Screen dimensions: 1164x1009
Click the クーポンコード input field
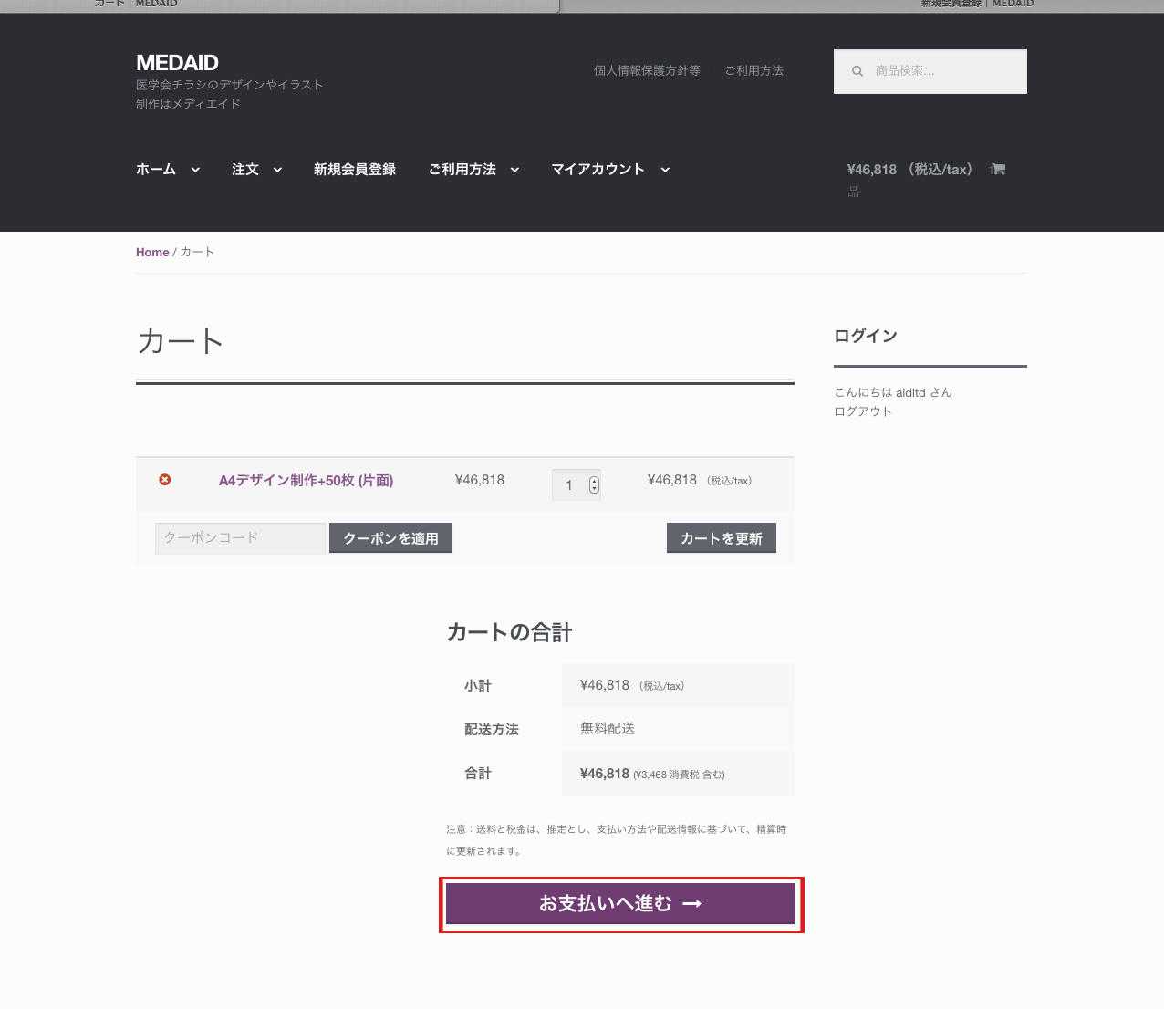[x=239, y=538]
